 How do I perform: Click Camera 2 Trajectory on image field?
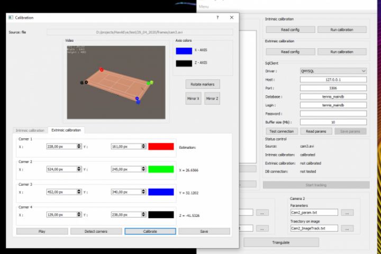tap(314, 228)
